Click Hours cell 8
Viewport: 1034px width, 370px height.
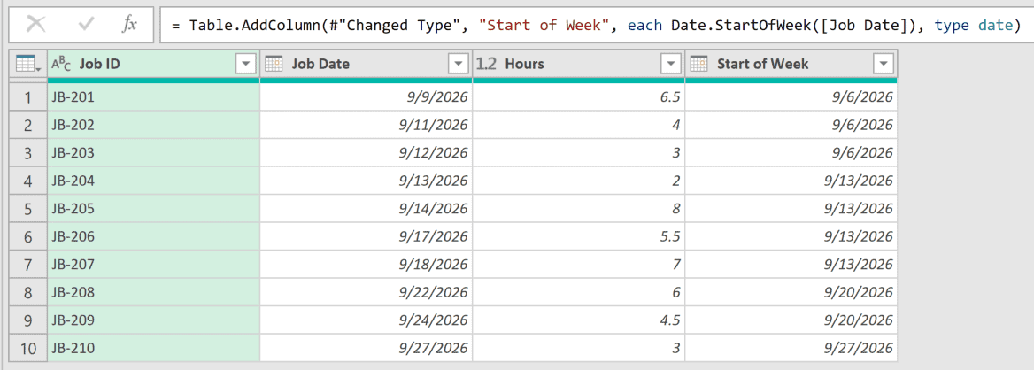point(579,208)
